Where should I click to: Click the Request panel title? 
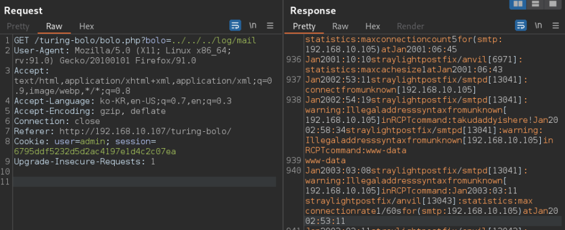24,11
